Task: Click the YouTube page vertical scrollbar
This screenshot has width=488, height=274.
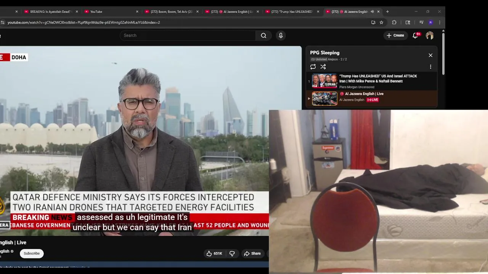Action: click(443, 53)
